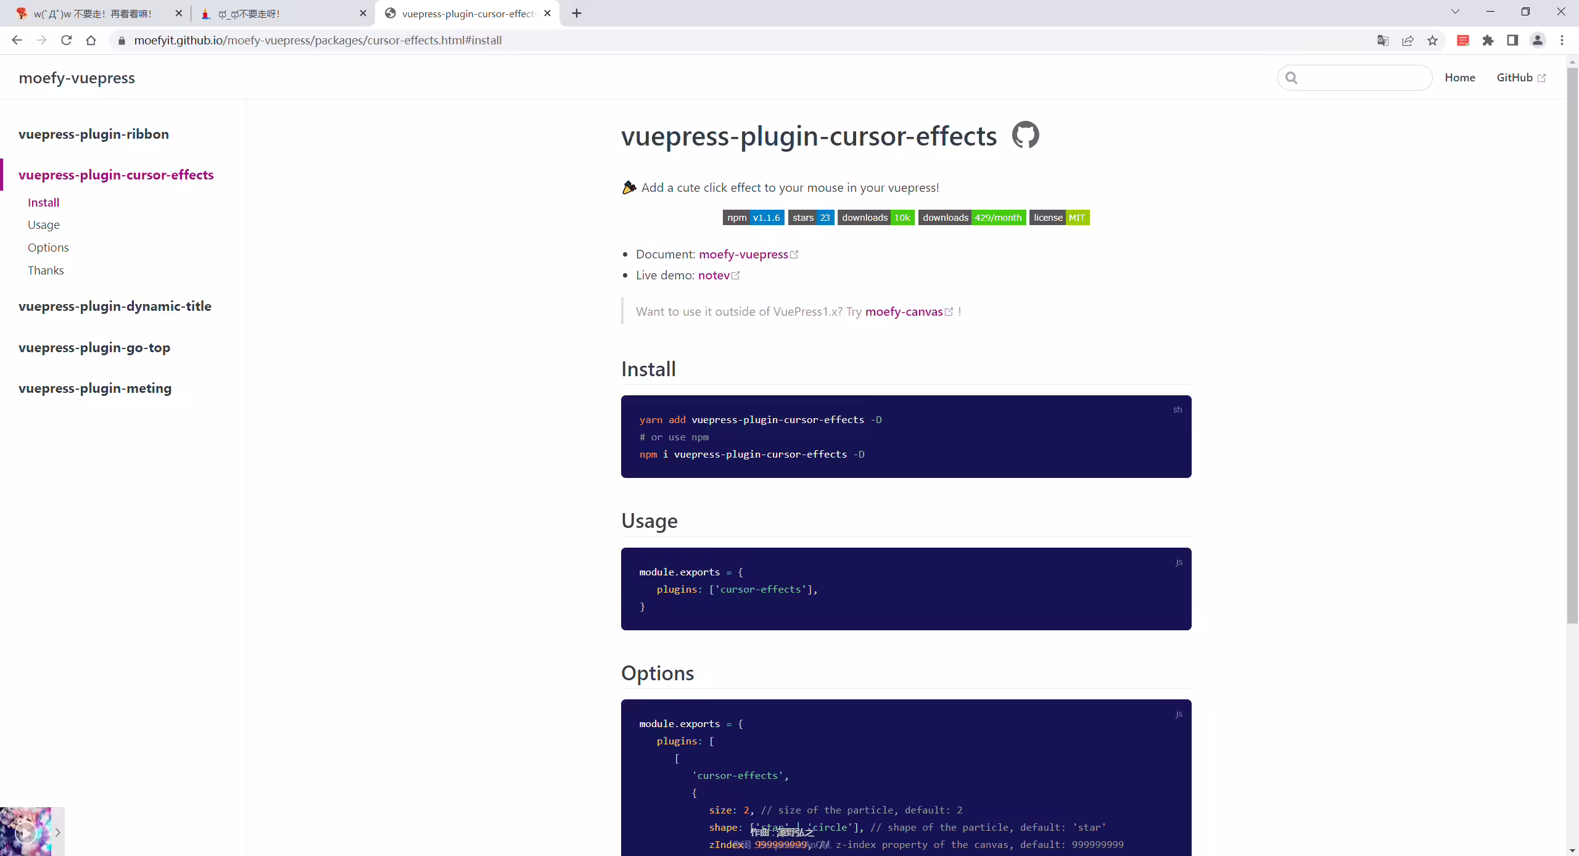
Task: Bookmark this page with the star icon
Action: [1432, 41]
